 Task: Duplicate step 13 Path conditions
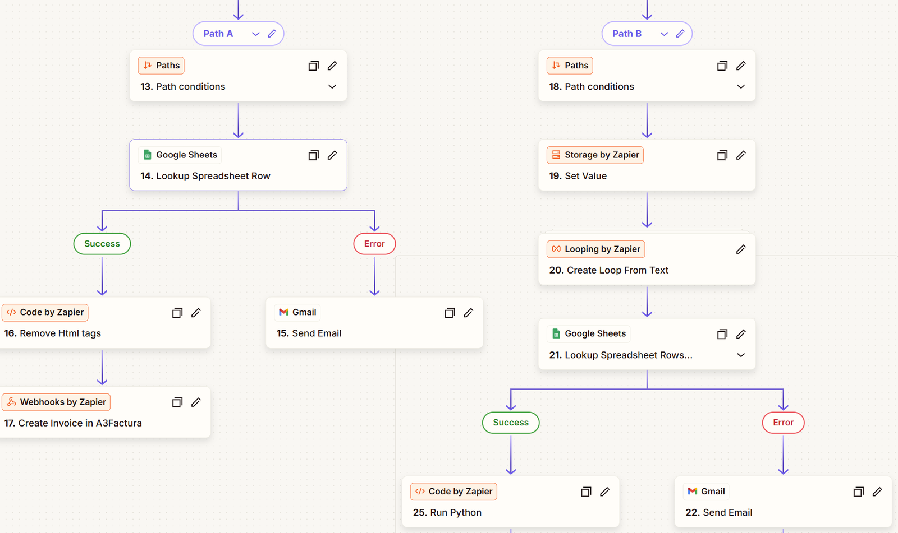pos(314,66)
